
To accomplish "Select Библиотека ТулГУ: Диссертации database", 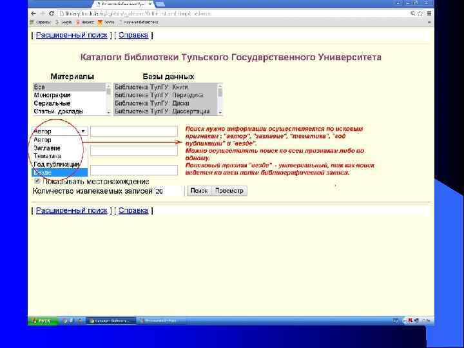I will point(166,111).
